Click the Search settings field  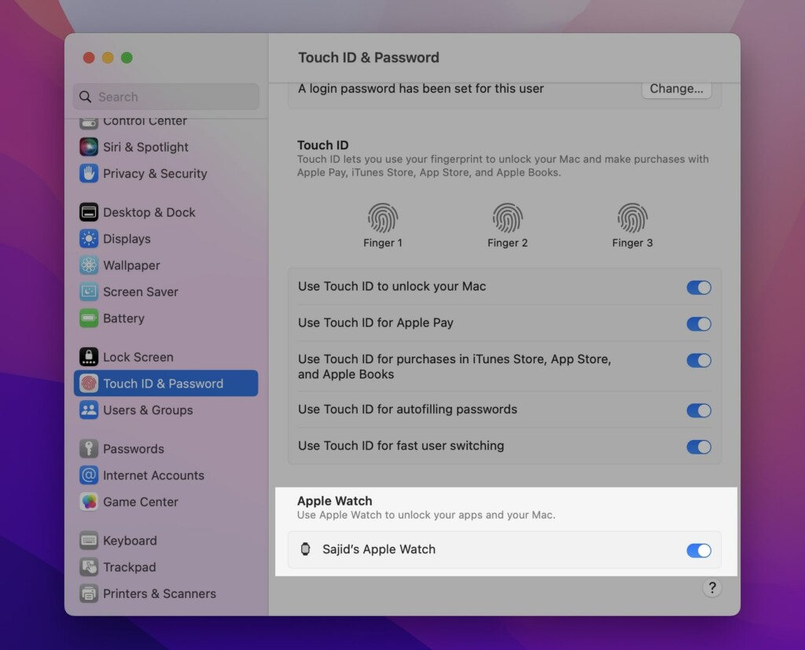click(x=166, y=97)
